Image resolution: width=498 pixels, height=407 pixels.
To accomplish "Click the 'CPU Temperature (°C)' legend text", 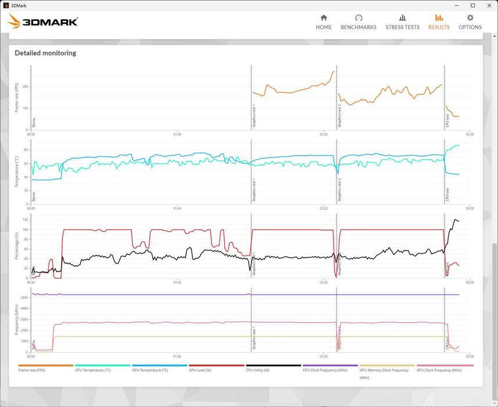I will pos(93,370).
